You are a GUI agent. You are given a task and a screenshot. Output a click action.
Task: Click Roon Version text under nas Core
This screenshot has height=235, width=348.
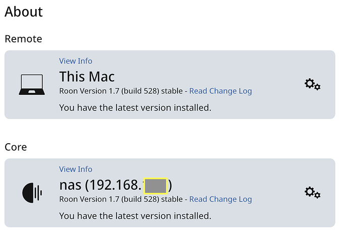(x=121, y=199)
